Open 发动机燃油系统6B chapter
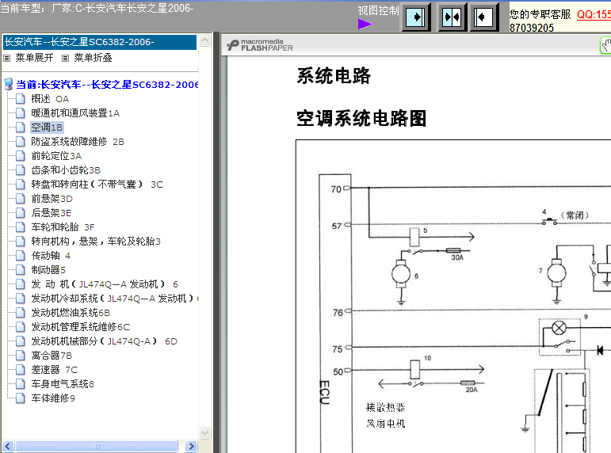This screenshot has width=611, height=453. [71, 313]
